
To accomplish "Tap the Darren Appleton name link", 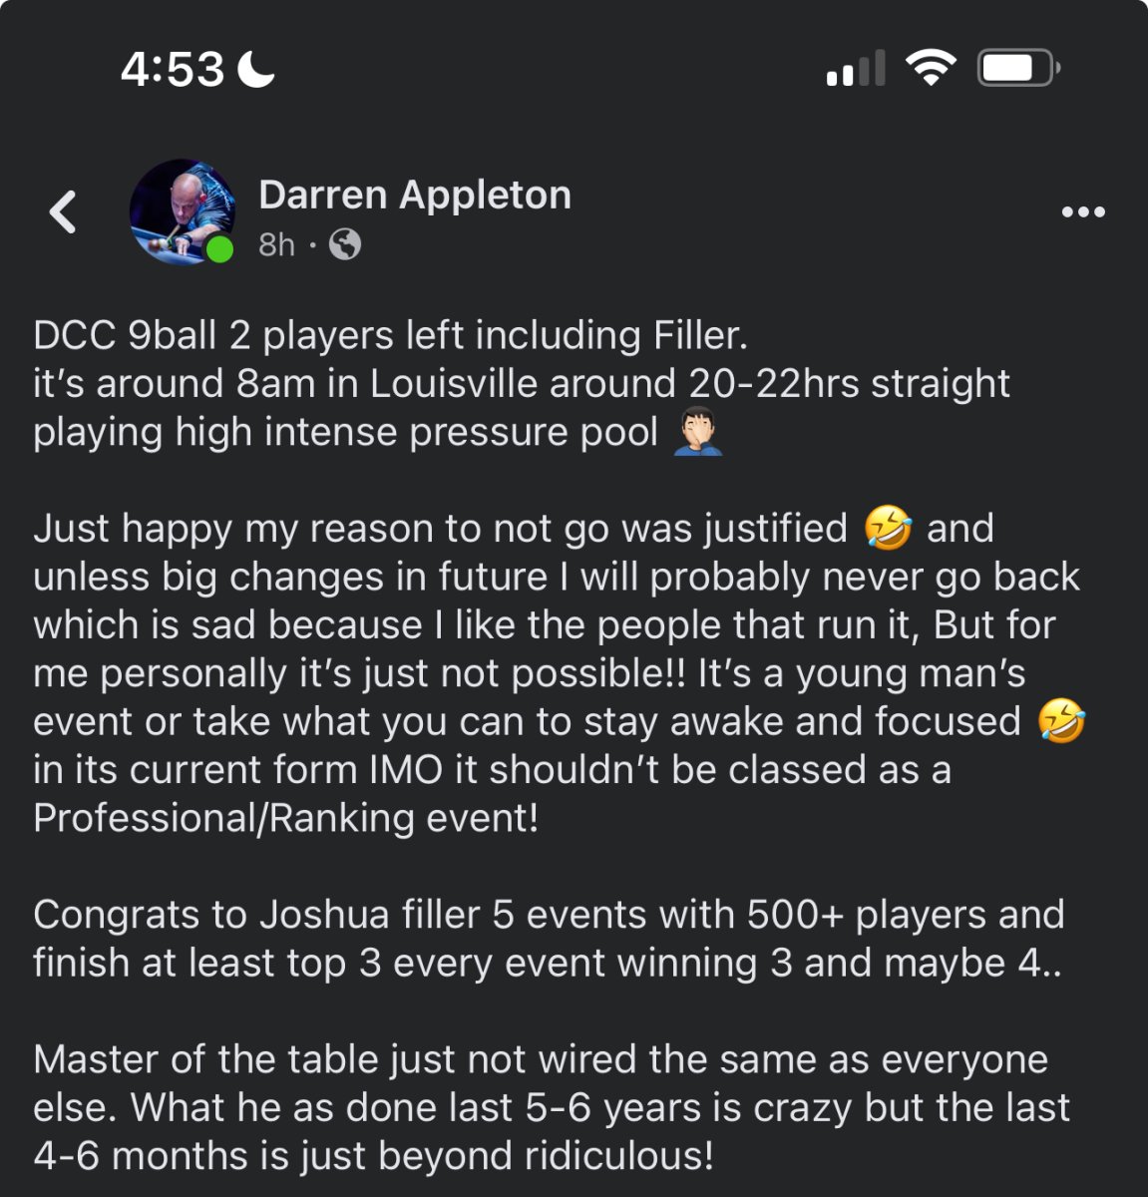I will 414,195.
